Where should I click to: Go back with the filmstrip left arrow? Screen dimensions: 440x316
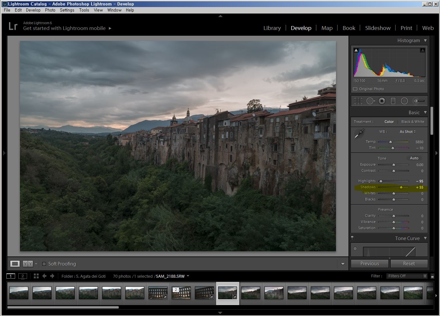point(44,276)
